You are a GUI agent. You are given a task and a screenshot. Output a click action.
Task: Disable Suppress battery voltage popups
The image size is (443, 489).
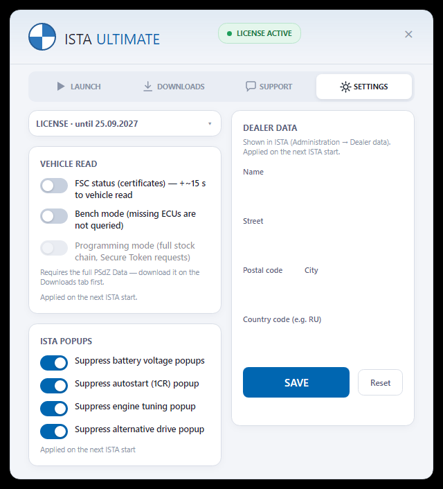click(54, 363)
